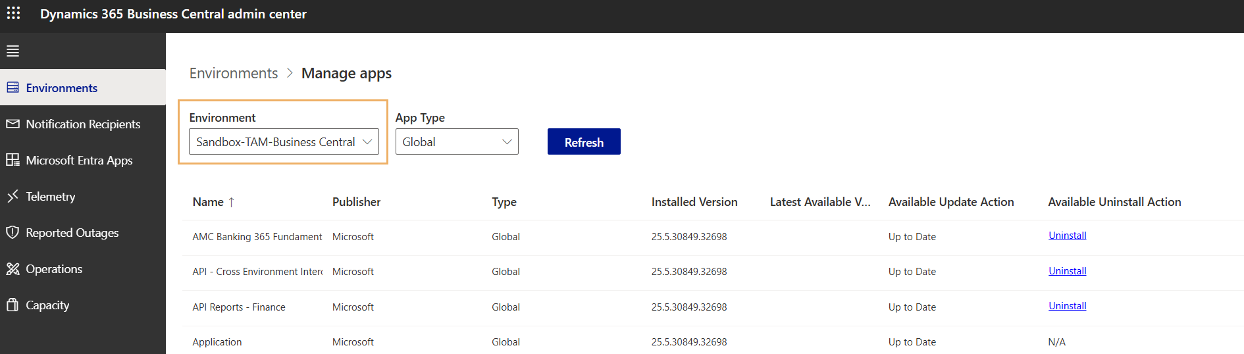Uninstall the API Reports - Finance app

[x=1067, y=306]
